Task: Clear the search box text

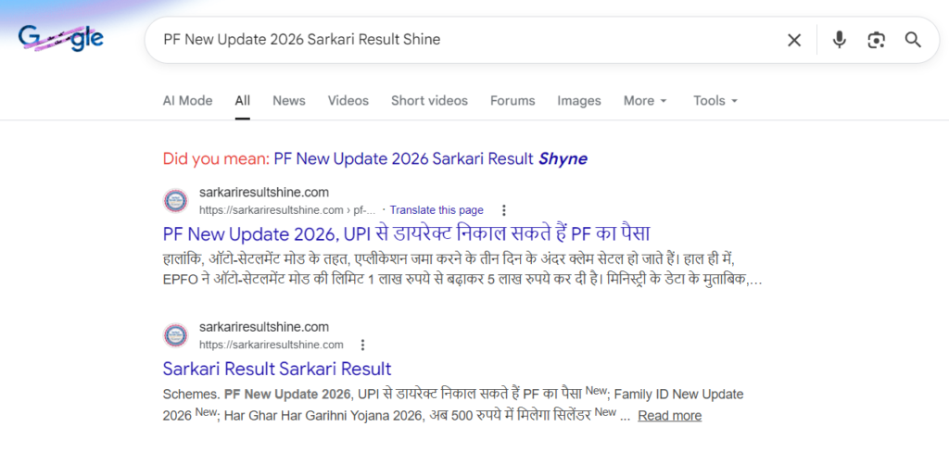Action: coord(794,40)
